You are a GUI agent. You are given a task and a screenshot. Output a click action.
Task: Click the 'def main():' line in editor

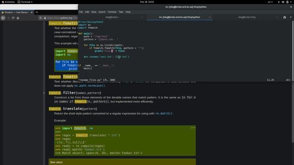[86, 33]
